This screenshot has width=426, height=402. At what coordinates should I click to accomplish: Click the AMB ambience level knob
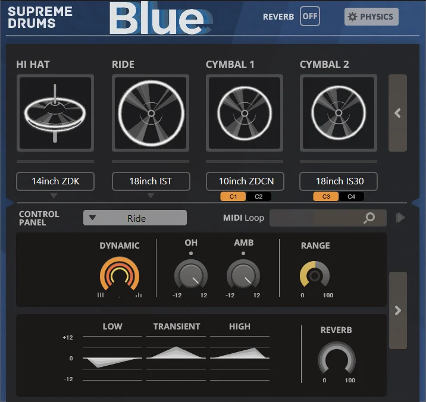pyautogui.click(x=243, y=276)
